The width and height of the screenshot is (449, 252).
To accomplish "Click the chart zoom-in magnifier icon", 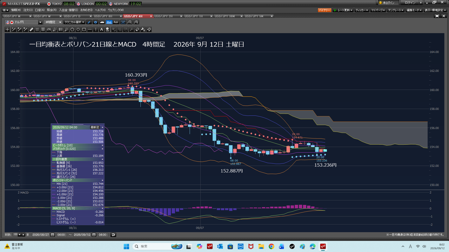I will pos(137,22).
